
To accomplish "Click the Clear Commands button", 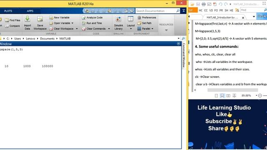I will tap(94, 29).
